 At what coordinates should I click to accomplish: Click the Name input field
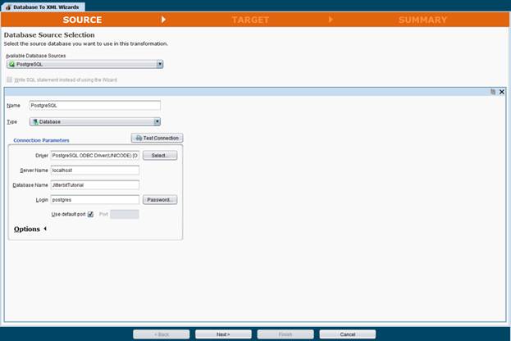[95, 106]
